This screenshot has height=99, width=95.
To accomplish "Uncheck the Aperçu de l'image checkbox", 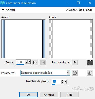I will [x=67, y=10].
